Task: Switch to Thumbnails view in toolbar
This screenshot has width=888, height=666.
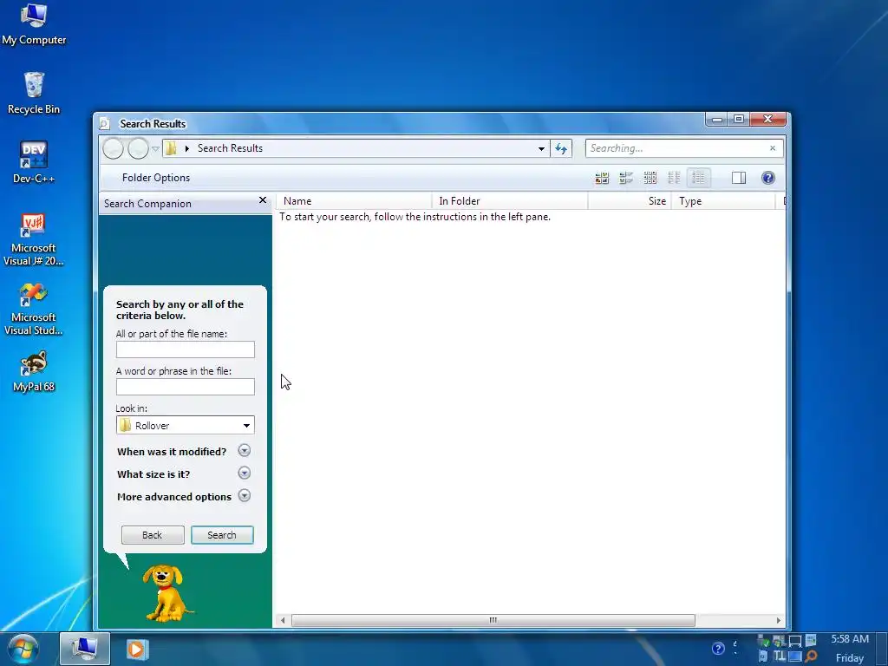Action: [x=602, y=178]
